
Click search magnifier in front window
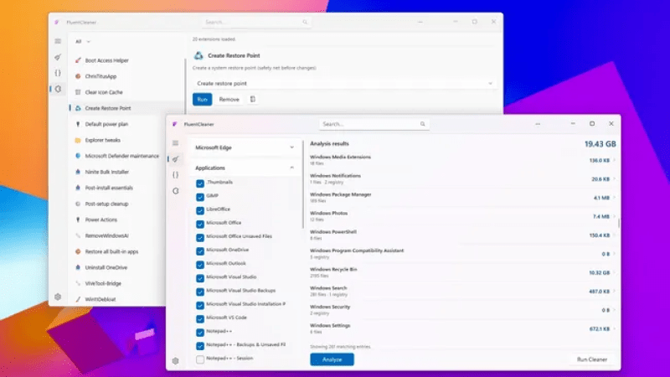click(423, 124)
